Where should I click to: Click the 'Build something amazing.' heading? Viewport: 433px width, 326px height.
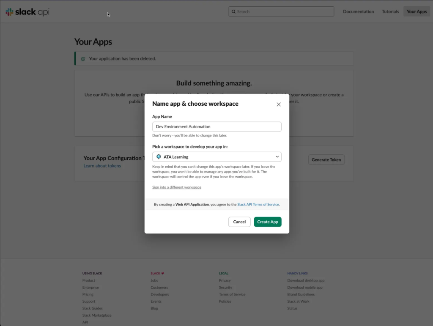click(x=214, y=83)
